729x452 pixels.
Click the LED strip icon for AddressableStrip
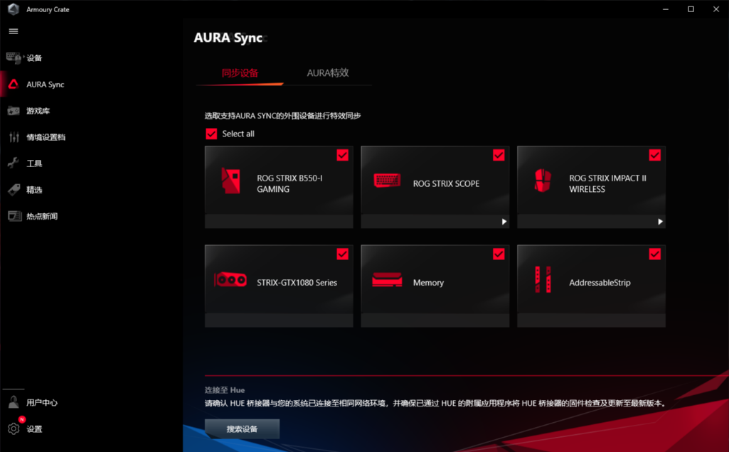(543, 279)
